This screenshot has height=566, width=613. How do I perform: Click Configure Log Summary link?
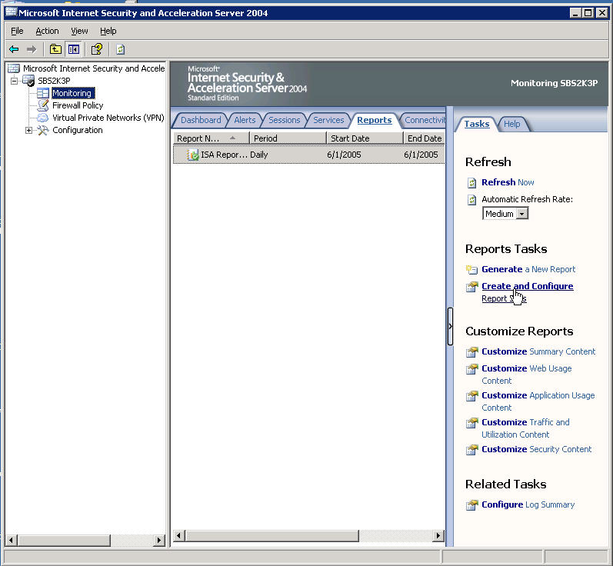tap(528, 505)
